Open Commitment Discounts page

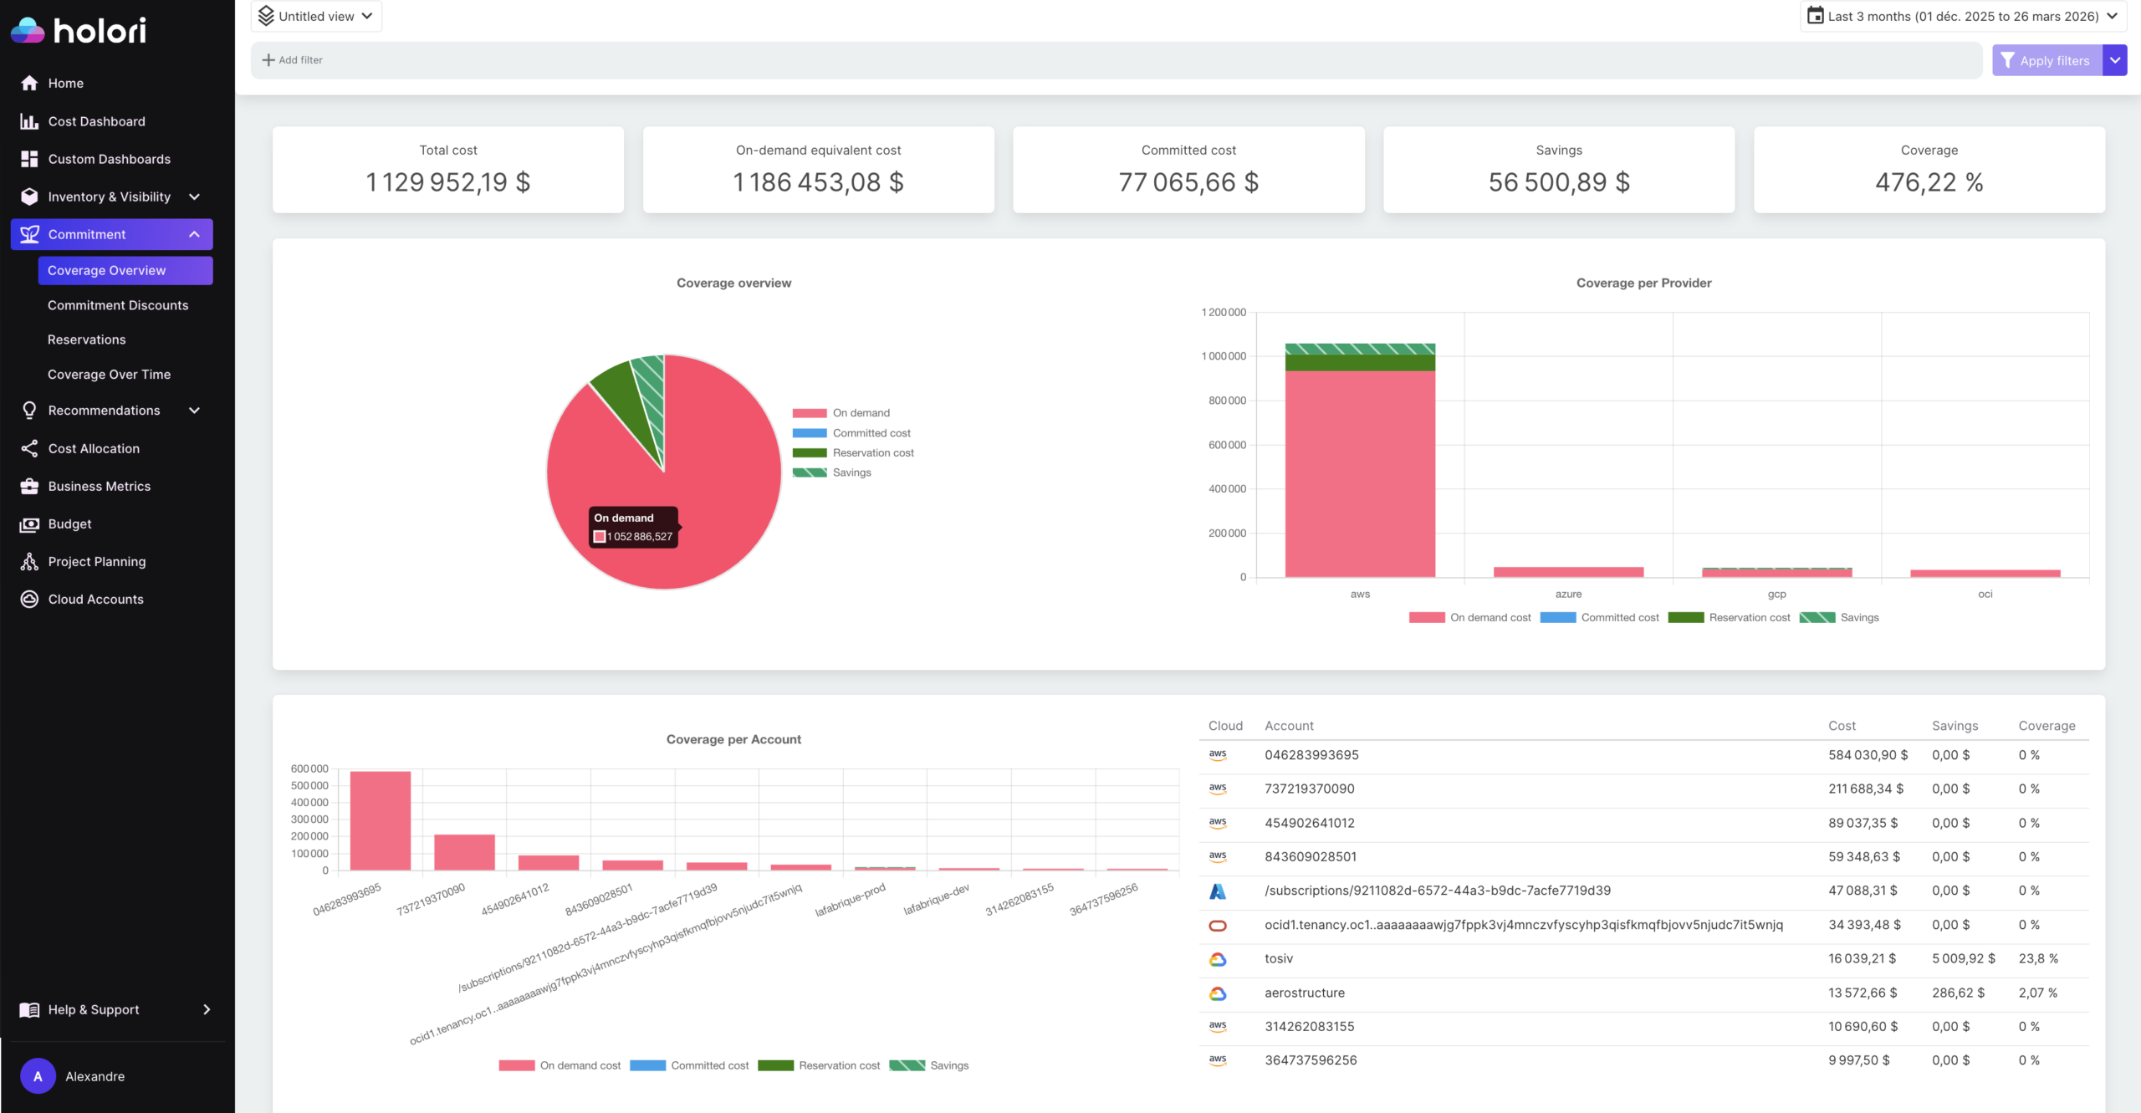click(x=117, y=304)
